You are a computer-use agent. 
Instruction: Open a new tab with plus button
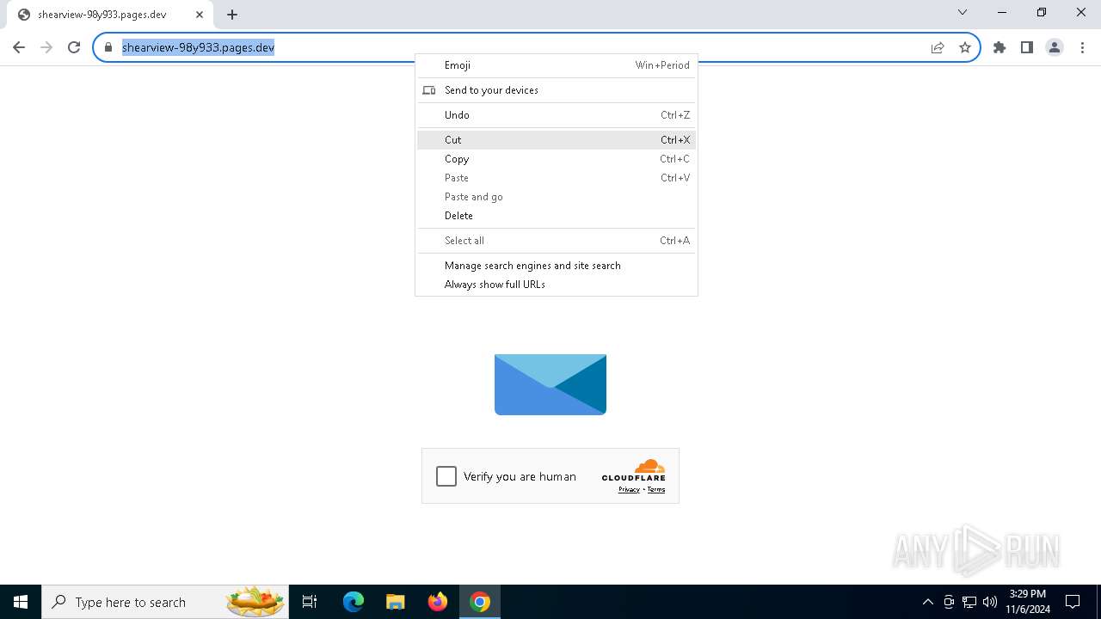pos(232,15)
